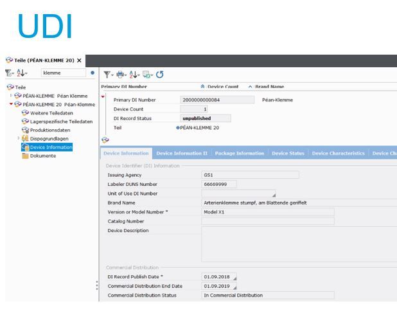Click the part icon below Teil row
The width and height of the screenshot is (397, 315).
point(105,140)
